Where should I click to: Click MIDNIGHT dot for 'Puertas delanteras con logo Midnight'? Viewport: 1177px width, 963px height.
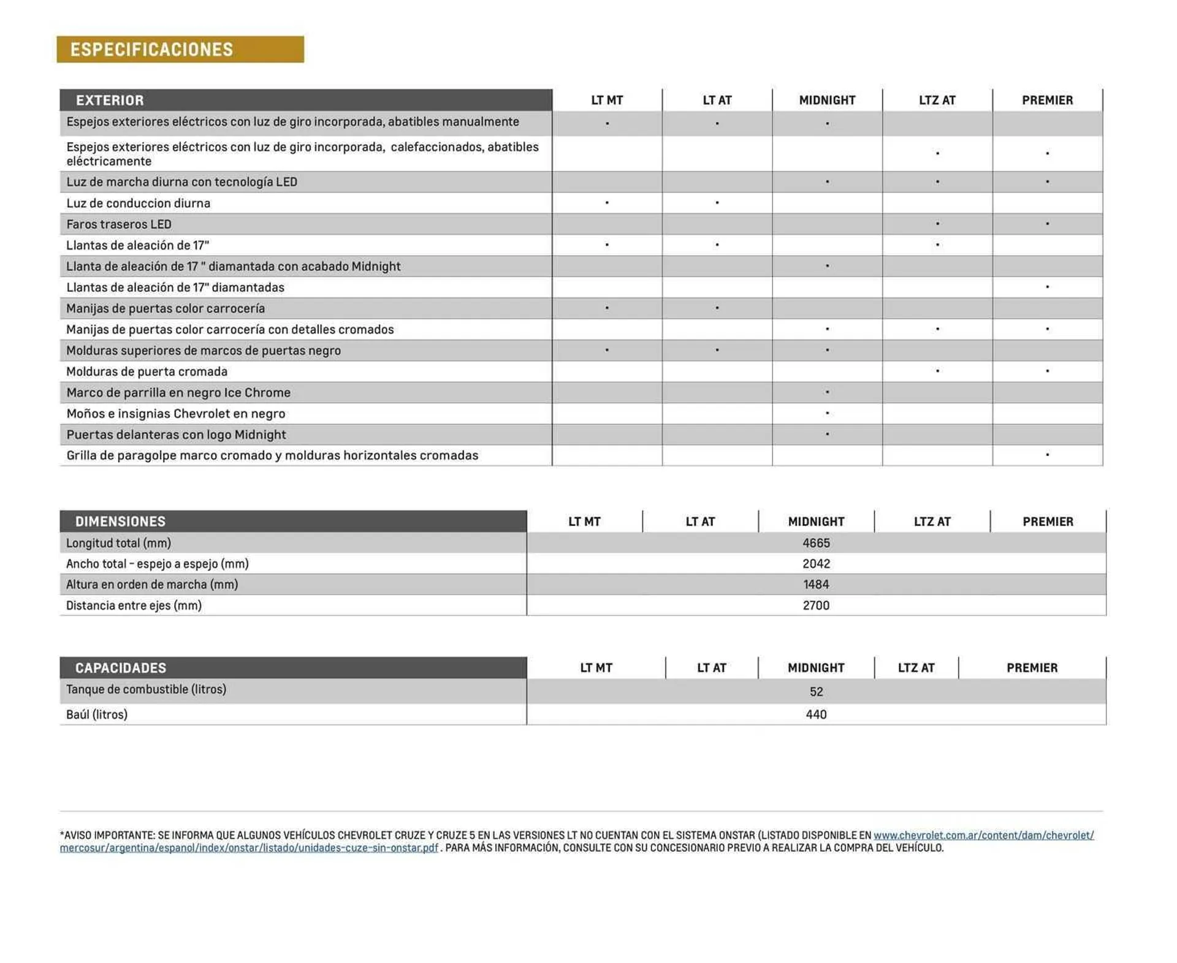pos(827,434)
